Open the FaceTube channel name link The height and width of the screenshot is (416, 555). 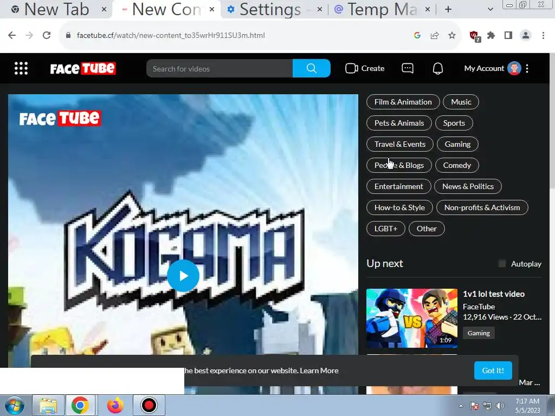[479, 307]
